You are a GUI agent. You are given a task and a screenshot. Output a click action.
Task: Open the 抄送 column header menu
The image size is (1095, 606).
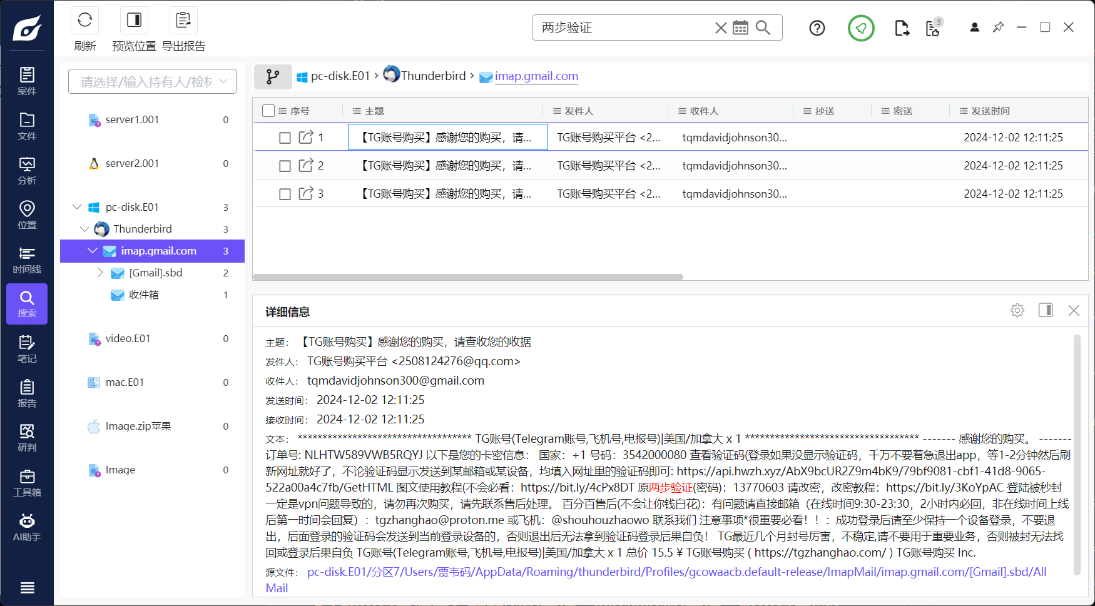coord(807,111)
